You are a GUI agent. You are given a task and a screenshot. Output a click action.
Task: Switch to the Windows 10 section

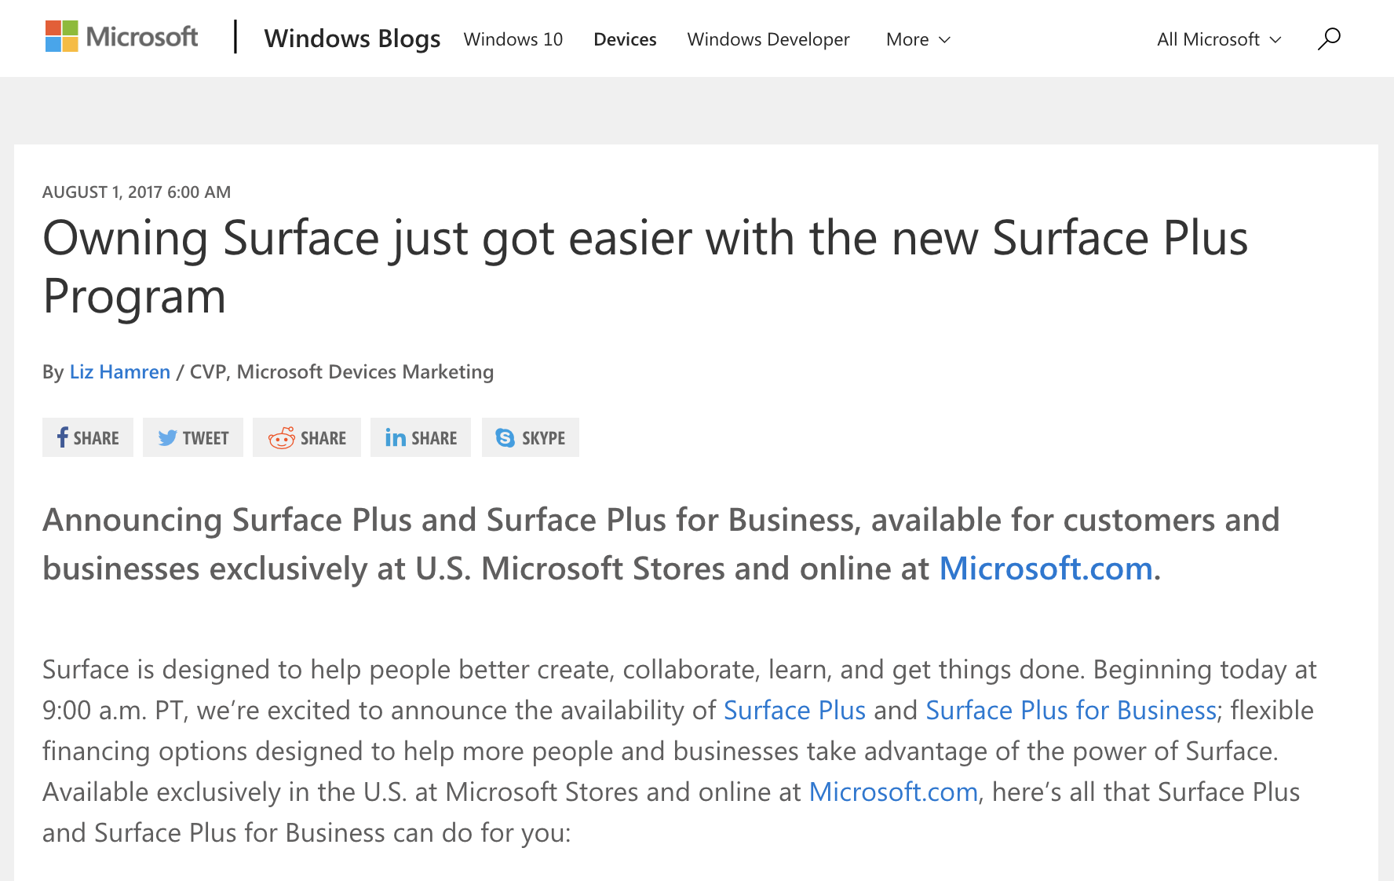point(513,38)
